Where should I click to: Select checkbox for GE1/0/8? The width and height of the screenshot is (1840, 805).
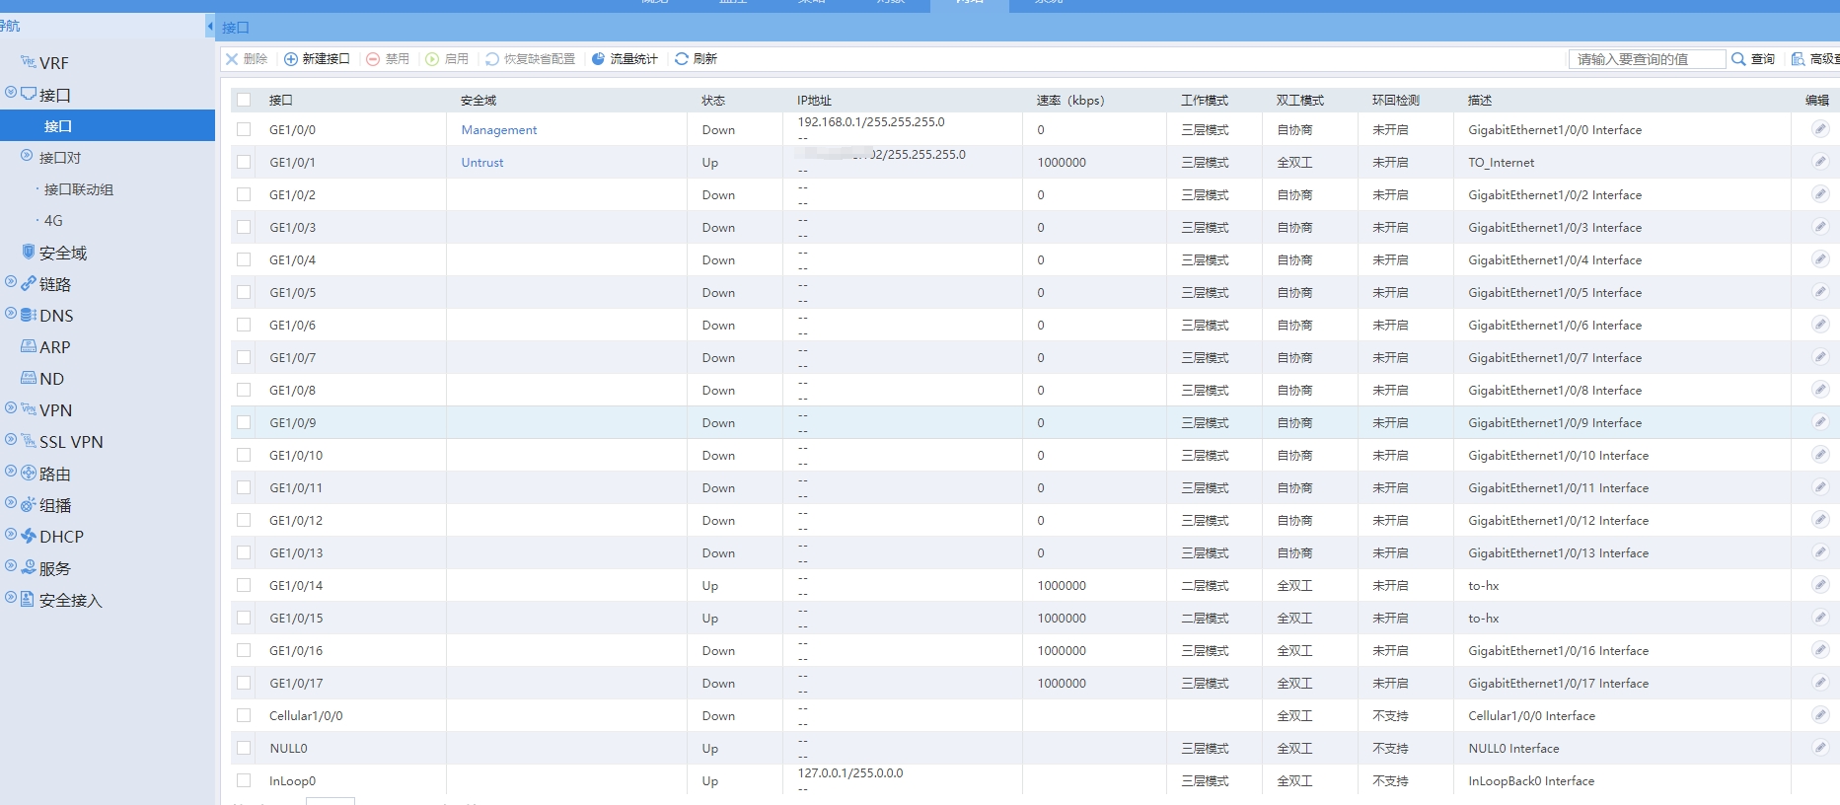[x=244, y=390]
